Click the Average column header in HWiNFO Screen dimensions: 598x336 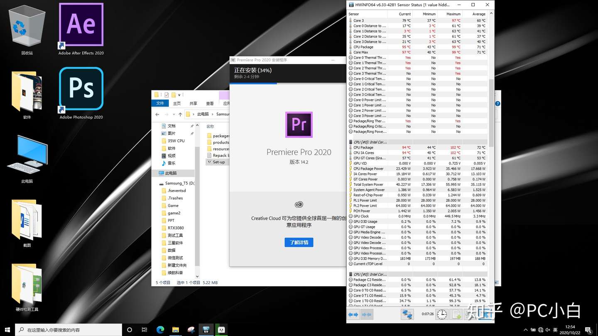[x=475, y=14]
